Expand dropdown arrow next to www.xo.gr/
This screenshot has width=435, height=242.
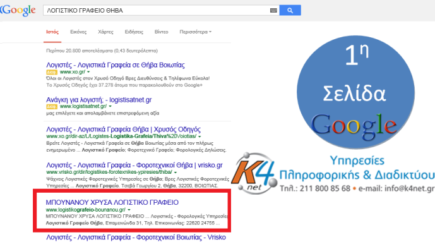[x=88, y=72]
